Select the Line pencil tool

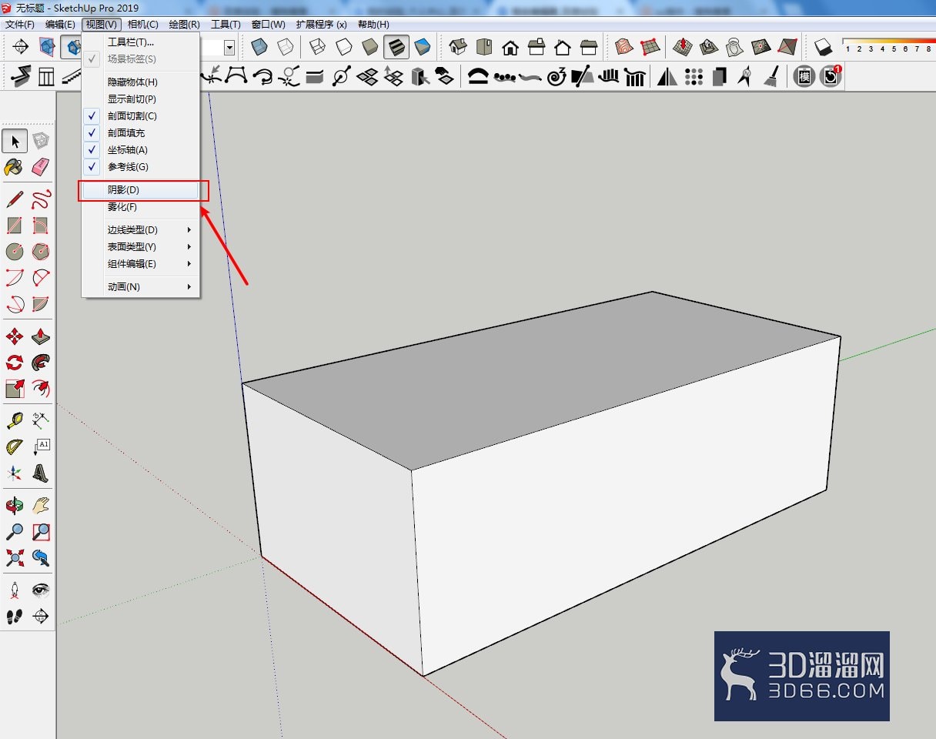pos(15,199)
